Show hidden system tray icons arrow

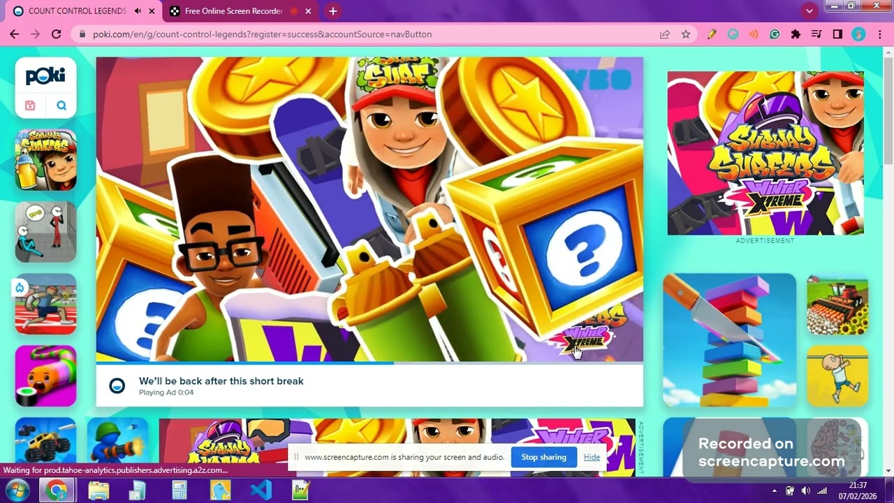click(x=774, y=490)
